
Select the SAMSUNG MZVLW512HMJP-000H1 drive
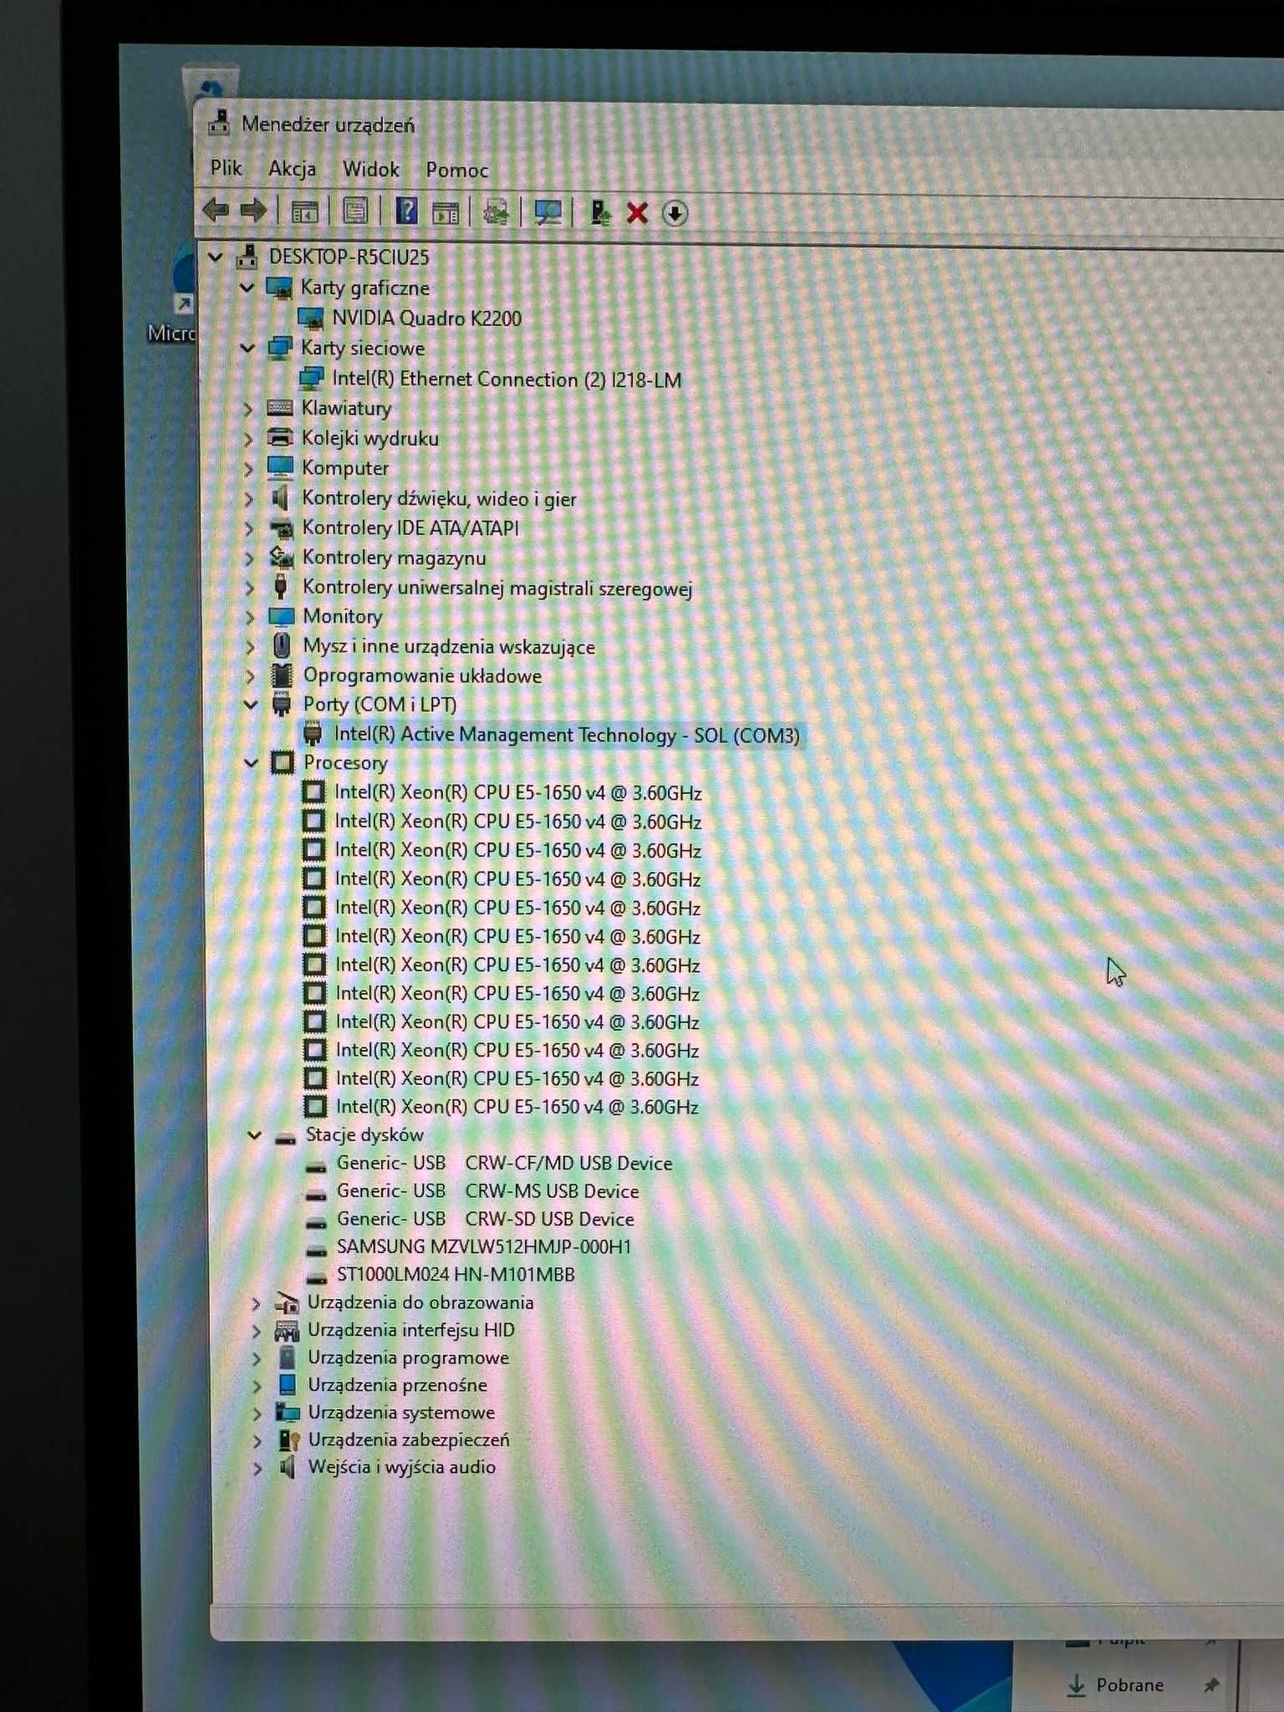click(x=484, y=1246)
